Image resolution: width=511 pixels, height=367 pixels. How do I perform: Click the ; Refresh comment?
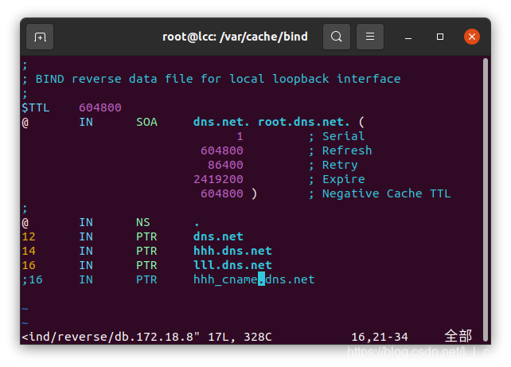click(340, 150)
